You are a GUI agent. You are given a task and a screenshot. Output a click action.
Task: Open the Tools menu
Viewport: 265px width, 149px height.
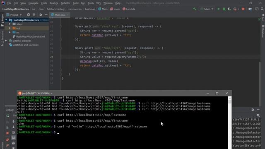click(x=91, y=3)
